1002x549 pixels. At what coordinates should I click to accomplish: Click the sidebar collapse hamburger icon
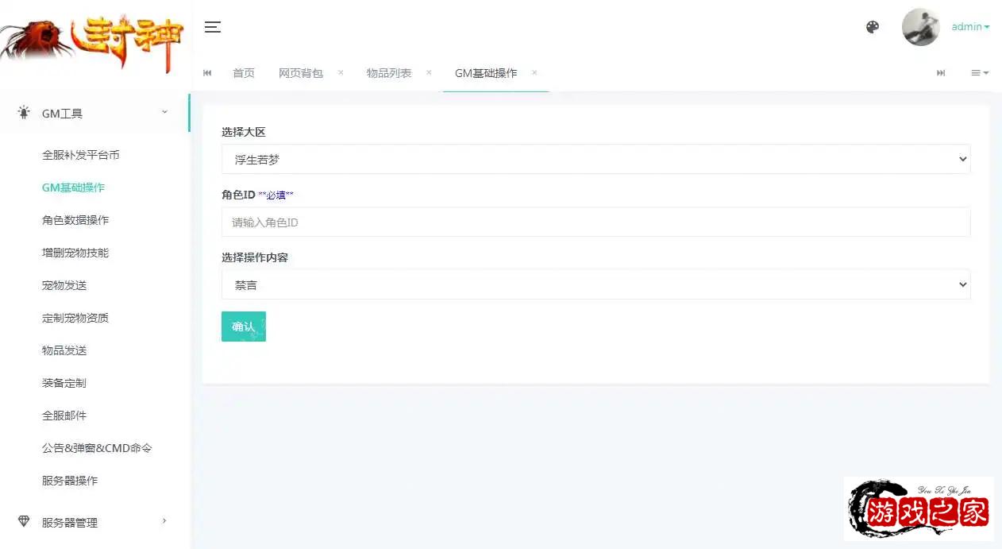(212, 26)
